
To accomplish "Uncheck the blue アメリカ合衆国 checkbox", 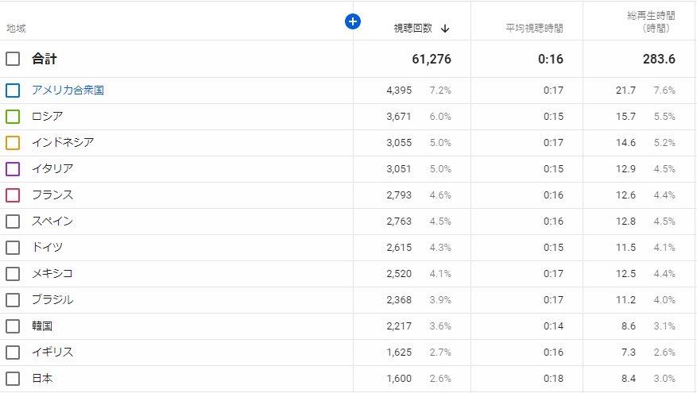I will [13, 91].
